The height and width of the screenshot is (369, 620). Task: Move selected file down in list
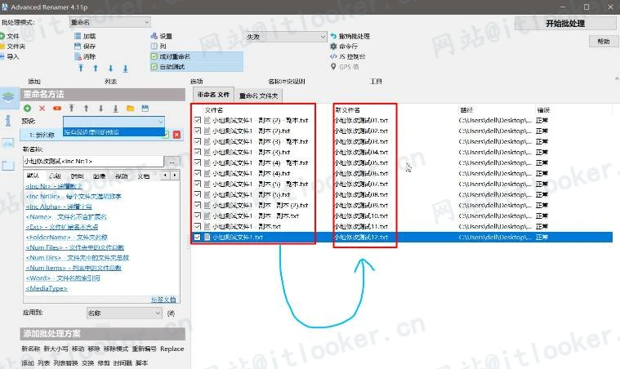click(111, 68)
